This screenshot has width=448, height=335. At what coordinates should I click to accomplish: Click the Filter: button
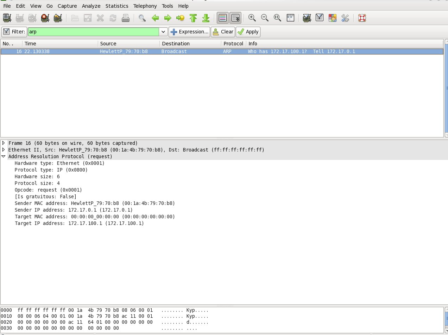pyautogui.click(x=14, y=32)
